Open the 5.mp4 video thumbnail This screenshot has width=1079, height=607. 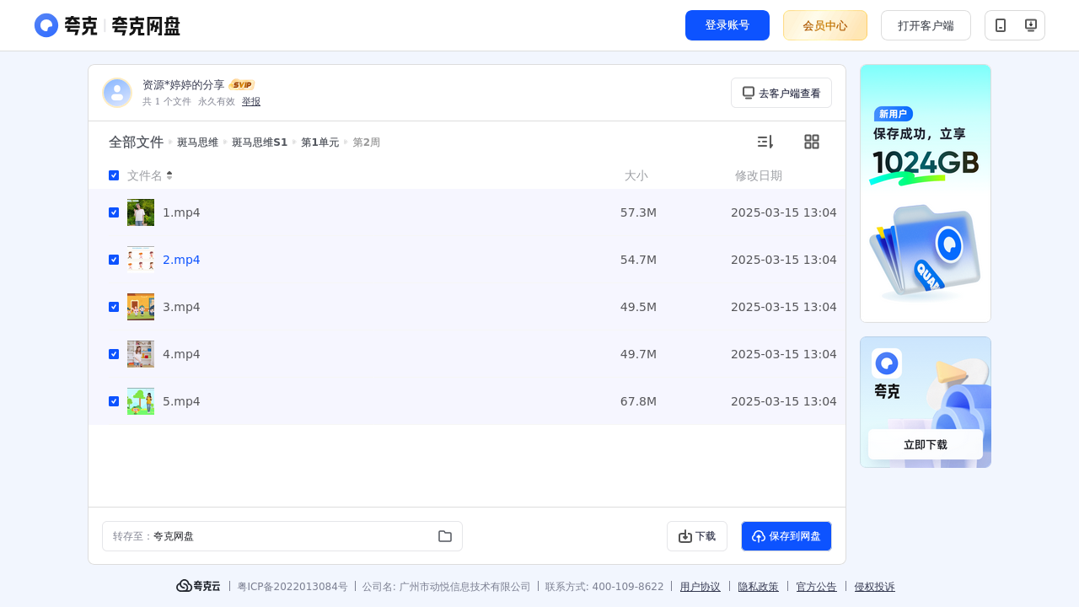pos(141,401)
